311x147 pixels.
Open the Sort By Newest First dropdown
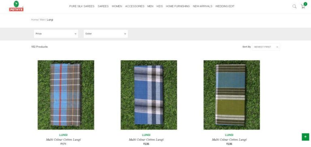(266, 47)
